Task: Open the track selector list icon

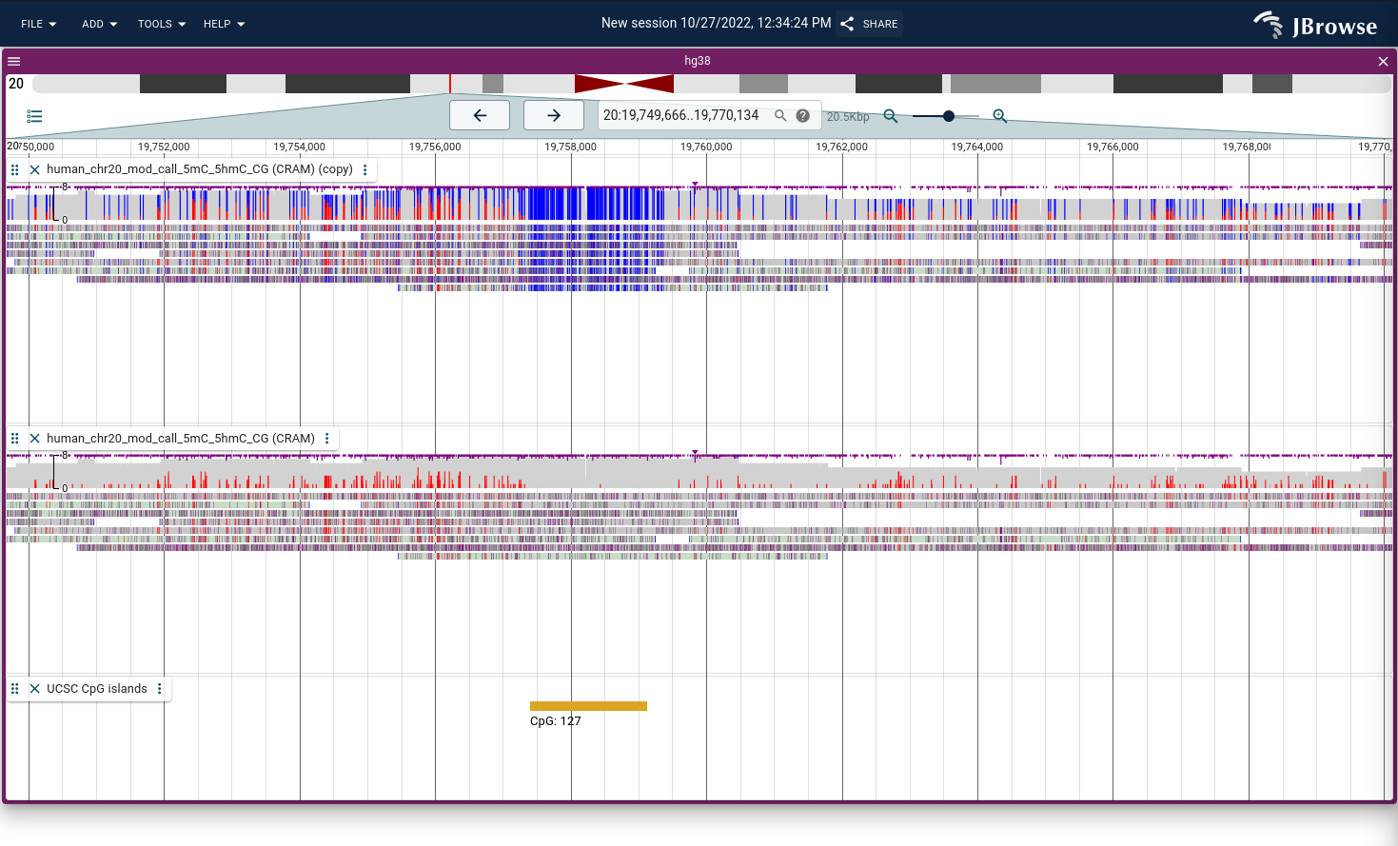Action: [x=34, y=116]
